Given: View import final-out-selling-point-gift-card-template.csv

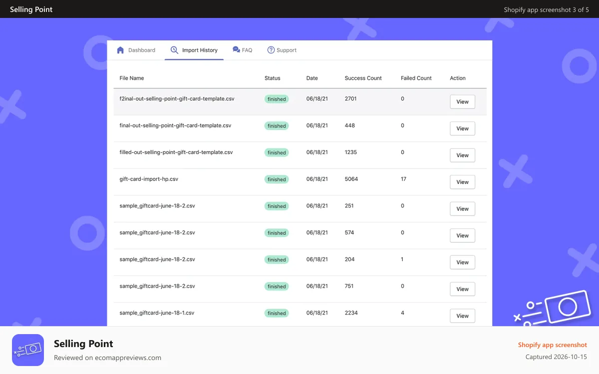Looking at the screenshot, I should coord(462,129).
